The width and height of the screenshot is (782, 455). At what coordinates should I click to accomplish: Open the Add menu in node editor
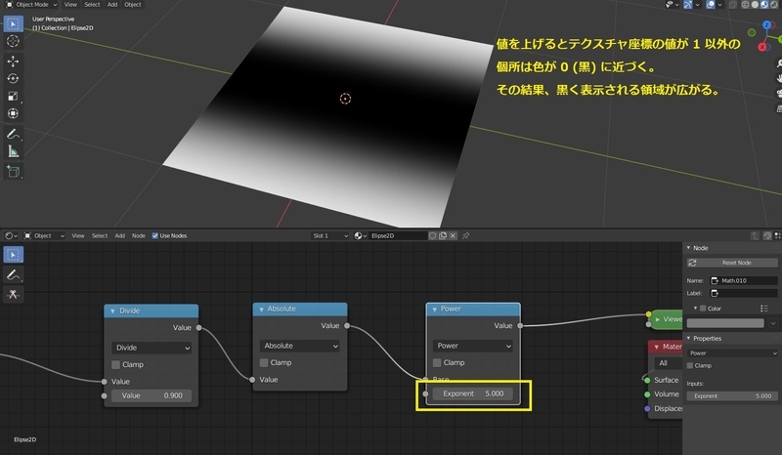120,235
